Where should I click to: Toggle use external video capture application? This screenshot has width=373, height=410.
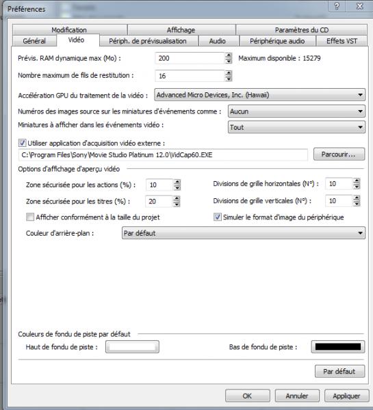pyautogui.click(x=23, y=143)
